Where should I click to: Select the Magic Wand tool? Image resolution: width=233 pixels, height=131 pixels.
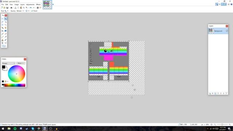3,28
